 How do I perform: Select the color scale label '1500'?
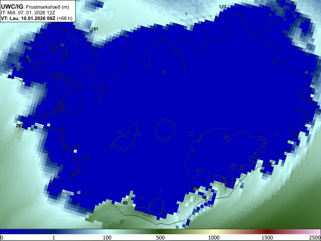(267, 238)
